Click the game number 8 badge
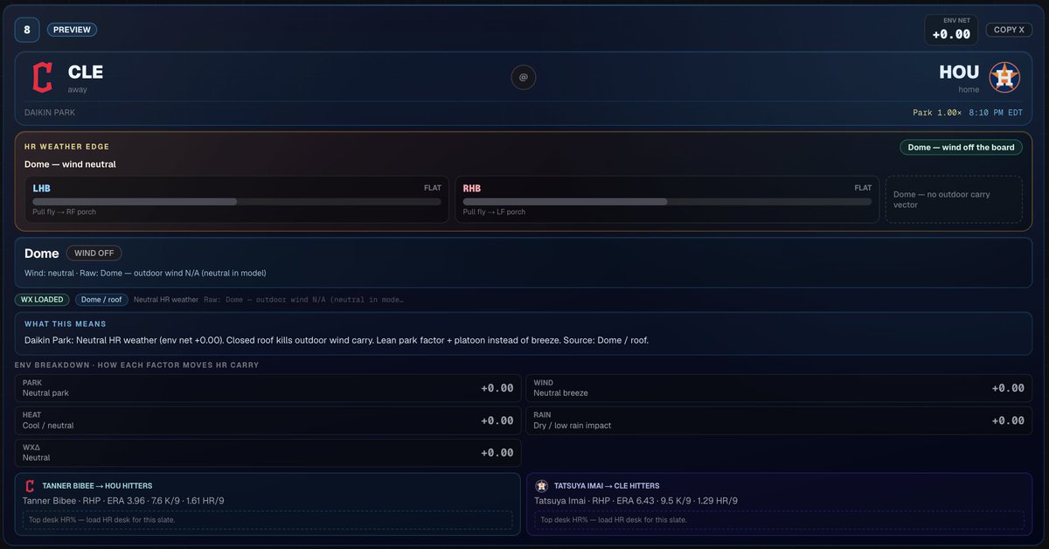 click(27, 29)
